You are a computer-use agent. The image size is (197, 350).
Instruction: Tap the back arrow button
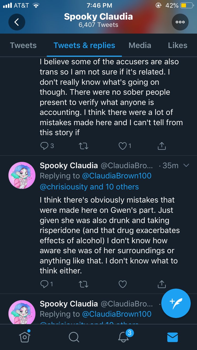point(17,22)
